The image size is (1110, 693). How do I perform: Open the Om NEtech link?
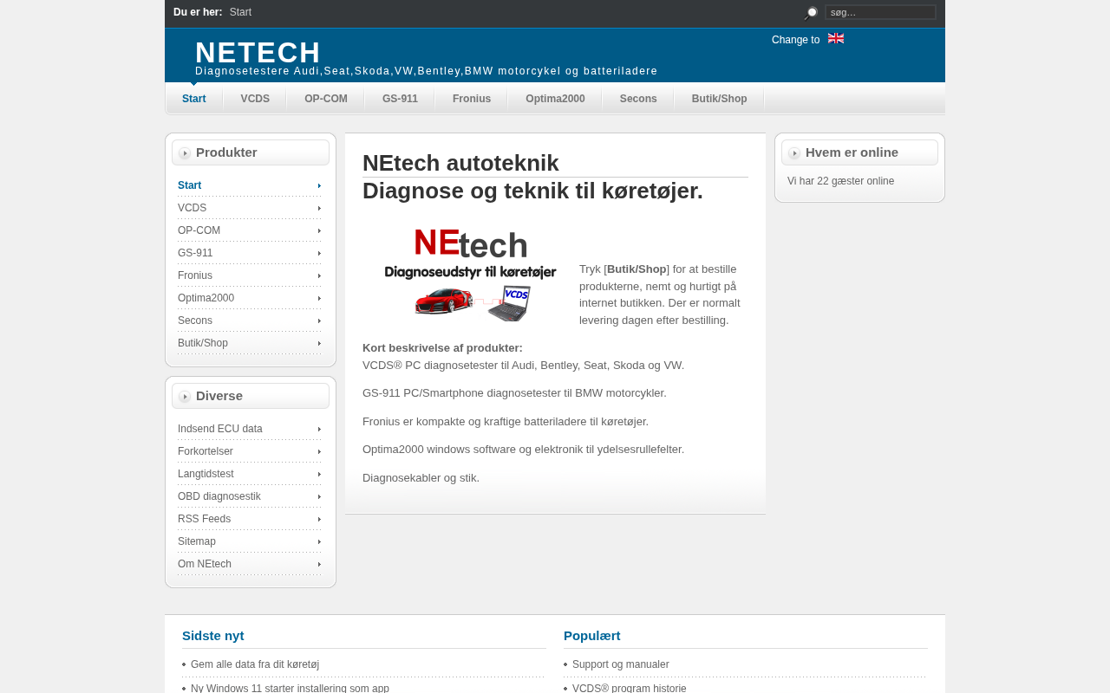pyautogui.click(x=250, y=564)
